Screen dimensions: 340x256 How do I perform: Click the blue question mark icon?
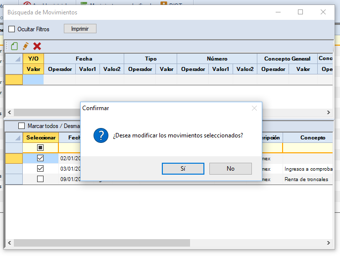click(x=101, y=135)
